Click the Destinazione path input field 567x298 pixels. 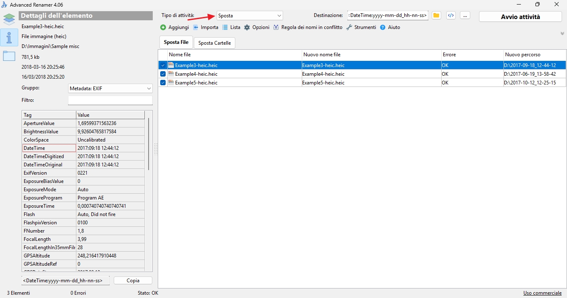[x=388, y=15]
